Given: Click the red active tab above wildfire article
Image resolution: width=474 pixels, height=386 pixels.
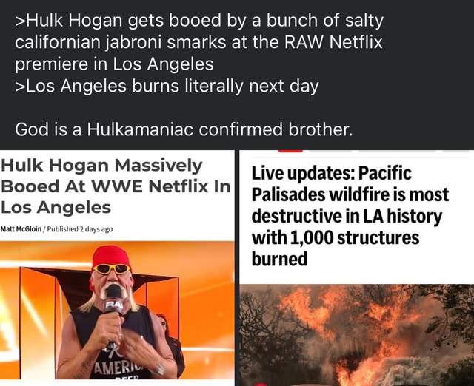Looking at the screenshot, I should 290,150.
